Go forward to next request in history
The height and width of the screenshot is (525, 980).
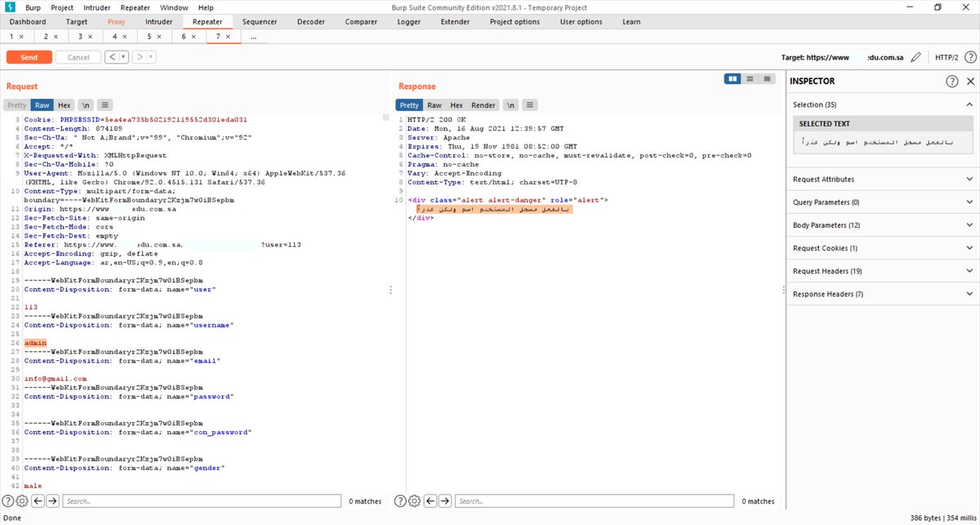pyautogui.click(x=140, y=57)
